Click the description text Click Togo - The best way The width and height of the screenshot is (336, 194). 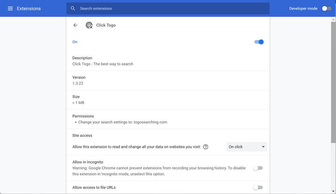pos(103,64)
